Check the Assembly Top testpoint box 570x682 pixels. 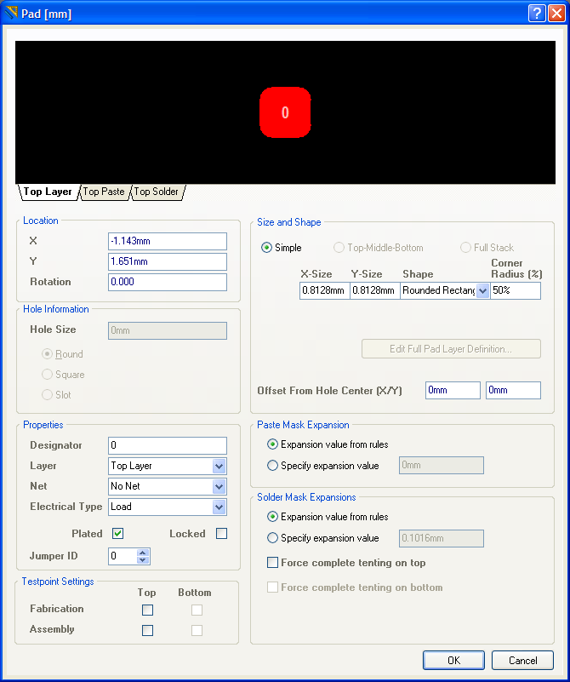148,630
